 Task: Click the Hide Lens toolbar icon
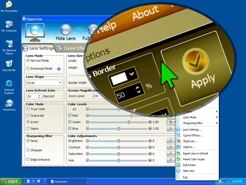(66, 30)
